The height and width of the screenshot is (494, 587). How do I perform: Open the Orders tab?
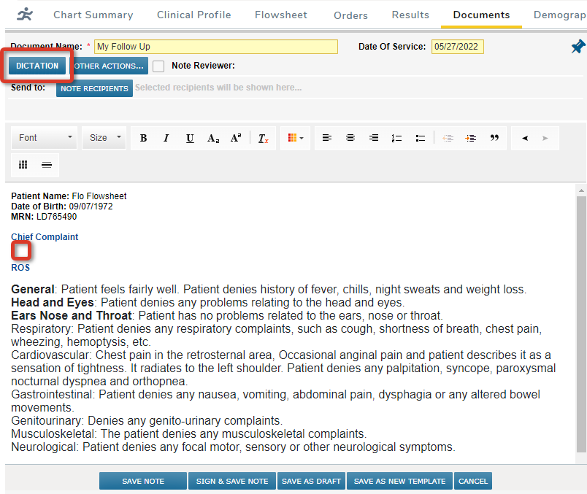350,14
